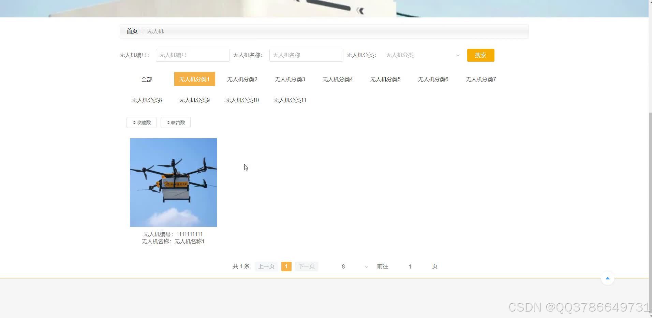Click pagination page number 1

(286, 266)
